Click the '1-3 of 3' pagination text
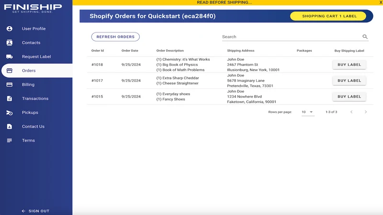Viewport: 383px width, 215px height. (331, 112)
